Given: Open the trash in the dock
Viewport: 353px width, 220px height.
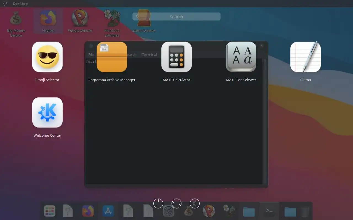Looking at the screenshot, I should [305, 212].
